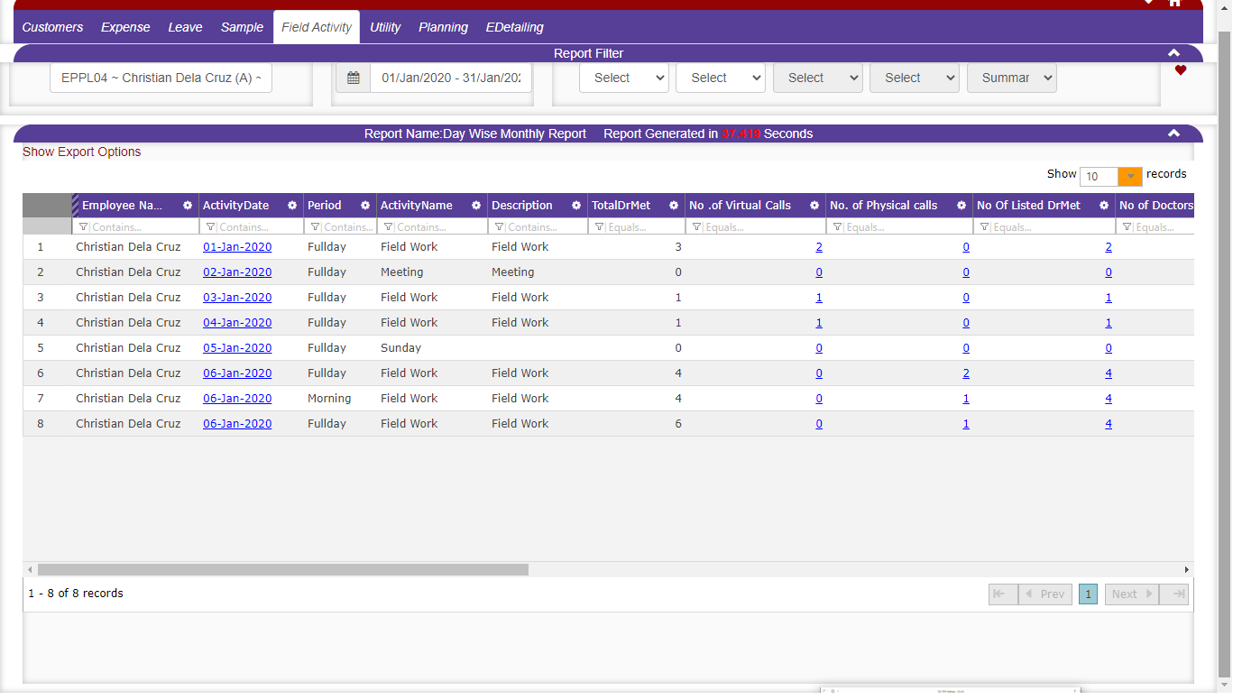
Task: Click the date range field 01/Jan/2020 - 31/Jan/2020
Action: (451, 78)
